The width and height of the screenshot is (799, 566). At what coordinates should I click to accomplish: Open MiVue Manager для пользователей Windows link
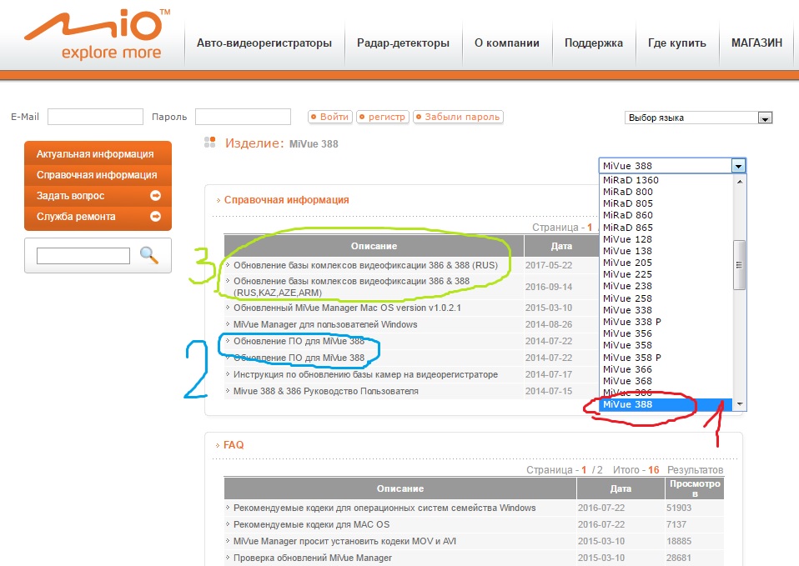(325, 324)
